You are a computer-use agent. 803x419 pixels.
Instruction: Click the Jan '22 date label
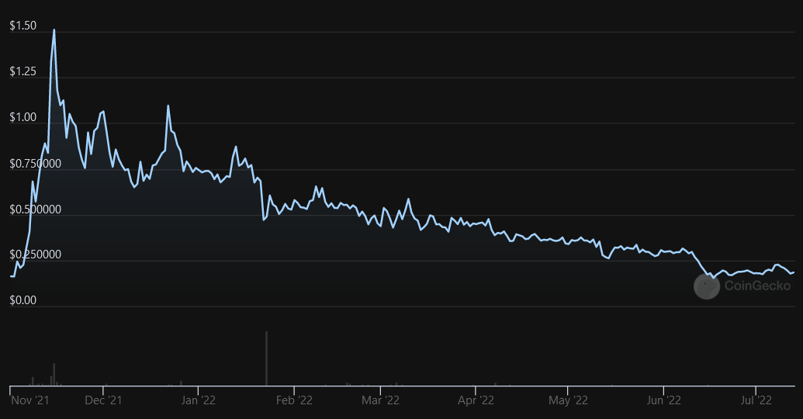coord(198,400)
